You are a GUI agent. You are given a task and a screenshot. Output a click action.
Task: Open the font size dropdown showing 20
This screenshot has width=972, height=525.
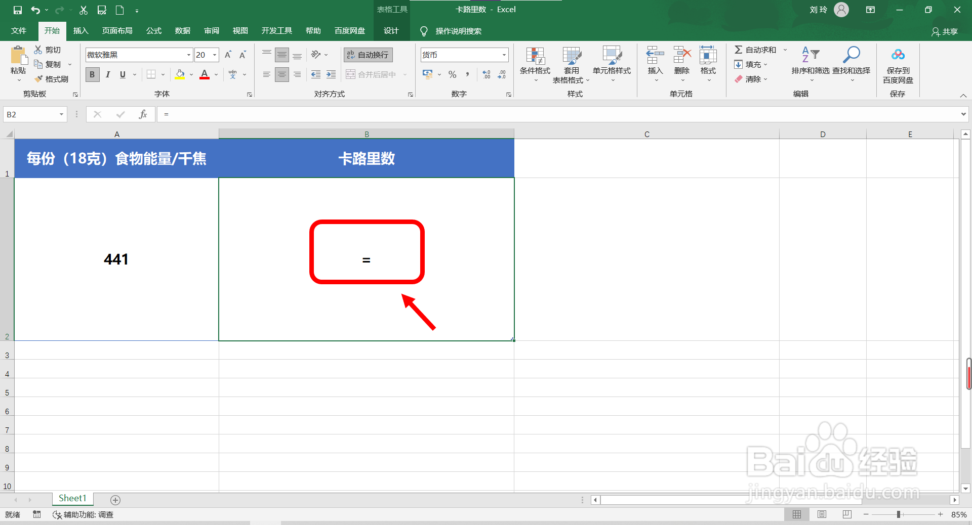[x=215, y=55]
